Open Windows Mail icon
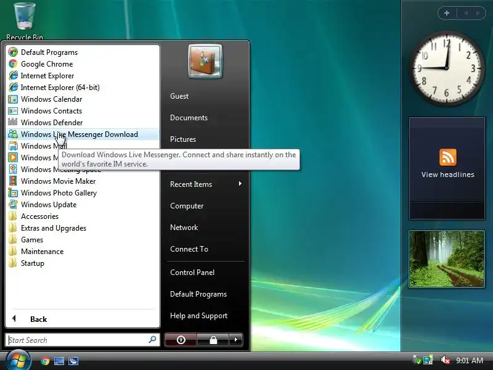The width and height of the screenshot is (493, 370). tap(13, 146)
